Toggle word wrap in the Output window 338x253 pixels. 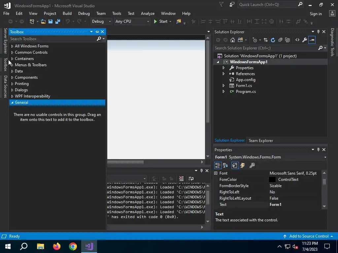point(191,178)
